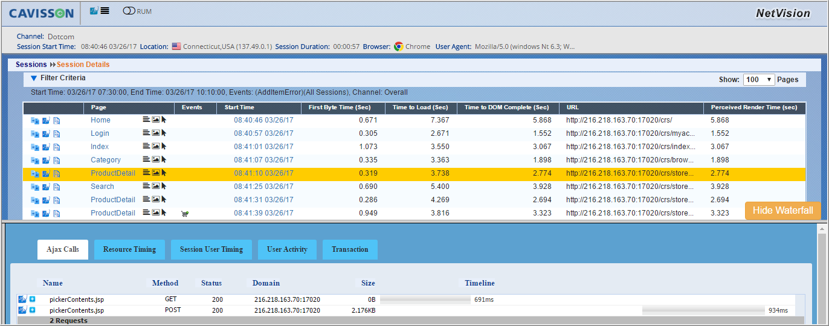Click the mouse-pointer icon in the Login row
The height and width of the screenshot is (326, 829).
(x=164, y=133)
